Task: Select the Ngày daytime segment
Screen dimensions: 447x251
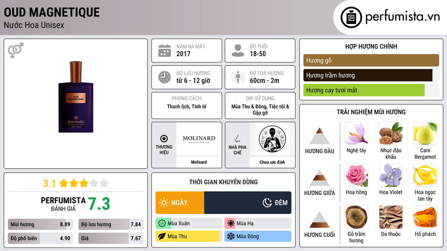Action: pyautogui.click(x=180, y=203)
